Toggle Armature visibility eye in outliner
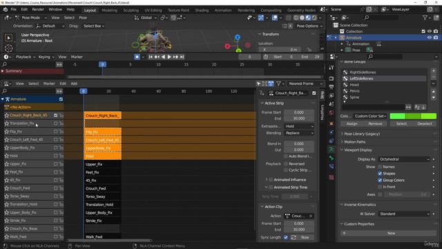Viewport: 442px width, 249px height. [430, 37]
